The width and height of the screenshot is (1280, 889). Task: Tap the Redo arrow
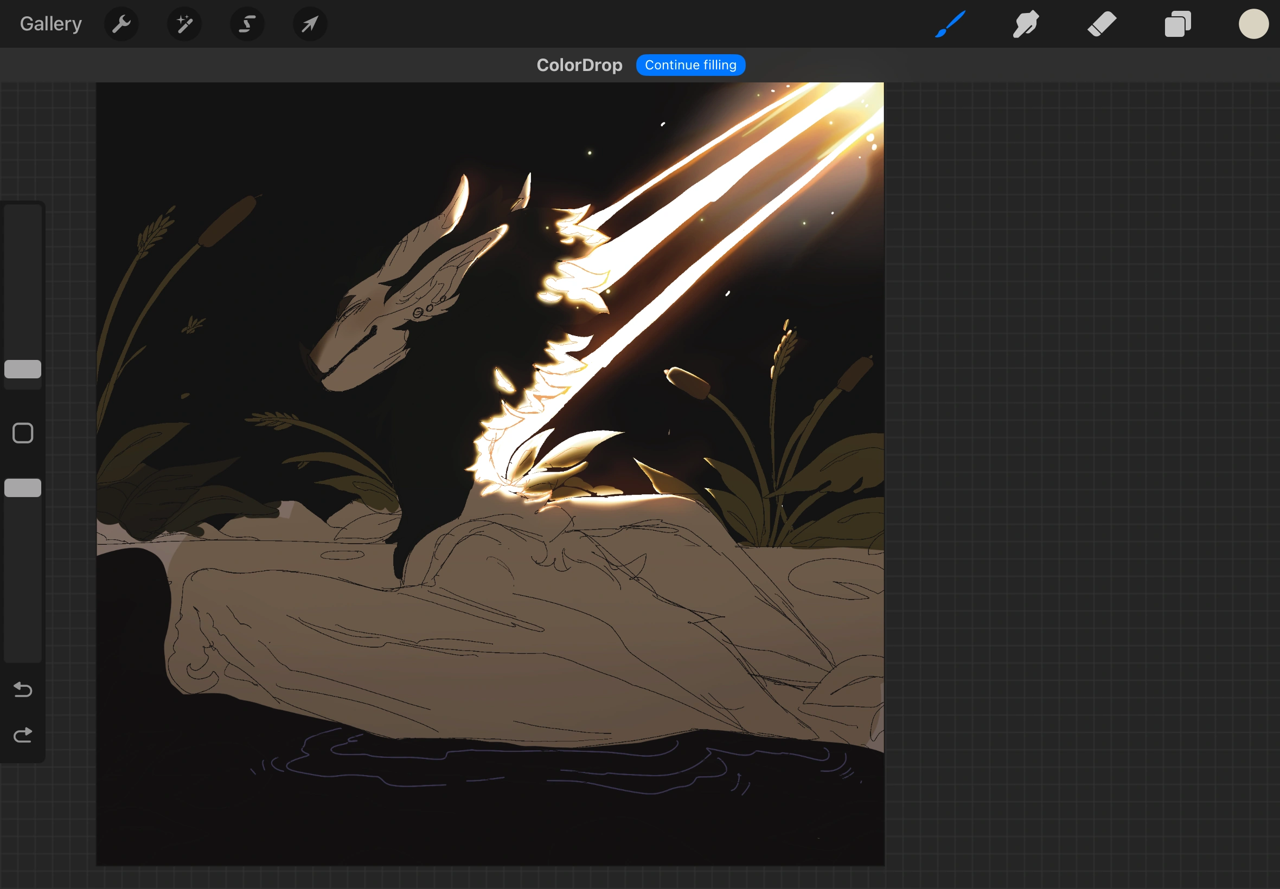[23, 734]
